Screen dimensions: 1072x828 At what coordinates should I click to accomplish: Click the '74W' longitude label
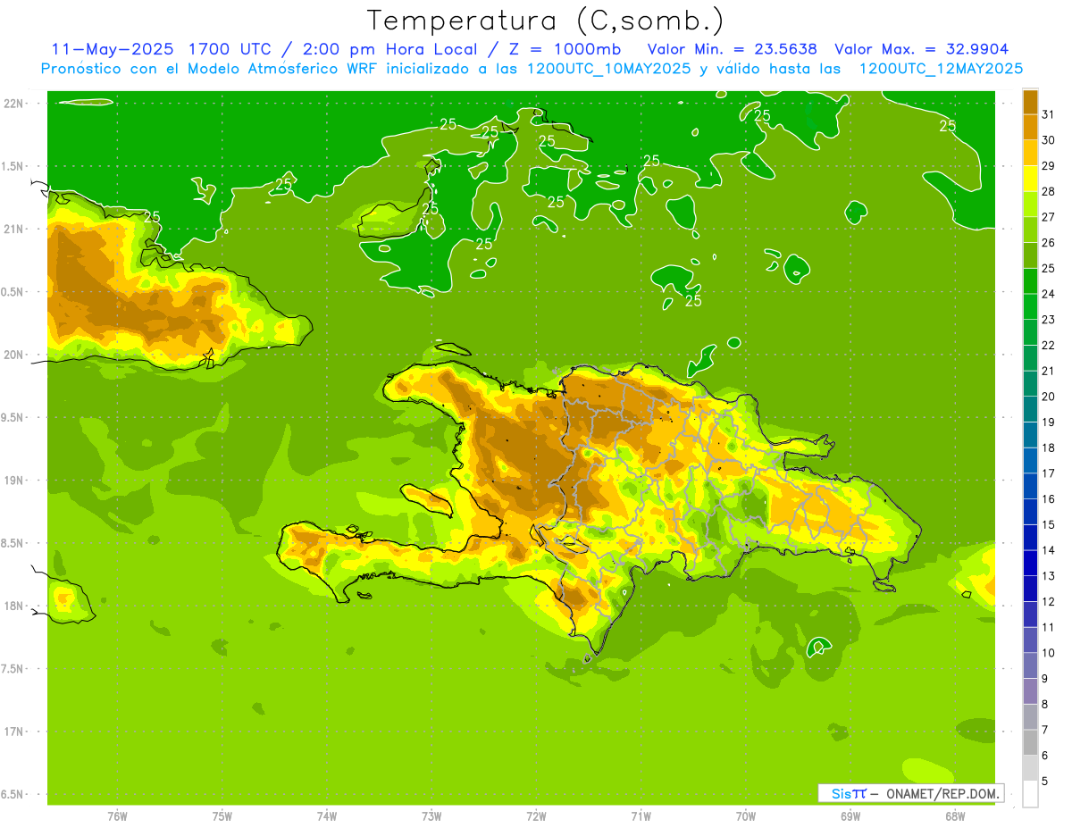click(x=326, y=816)
